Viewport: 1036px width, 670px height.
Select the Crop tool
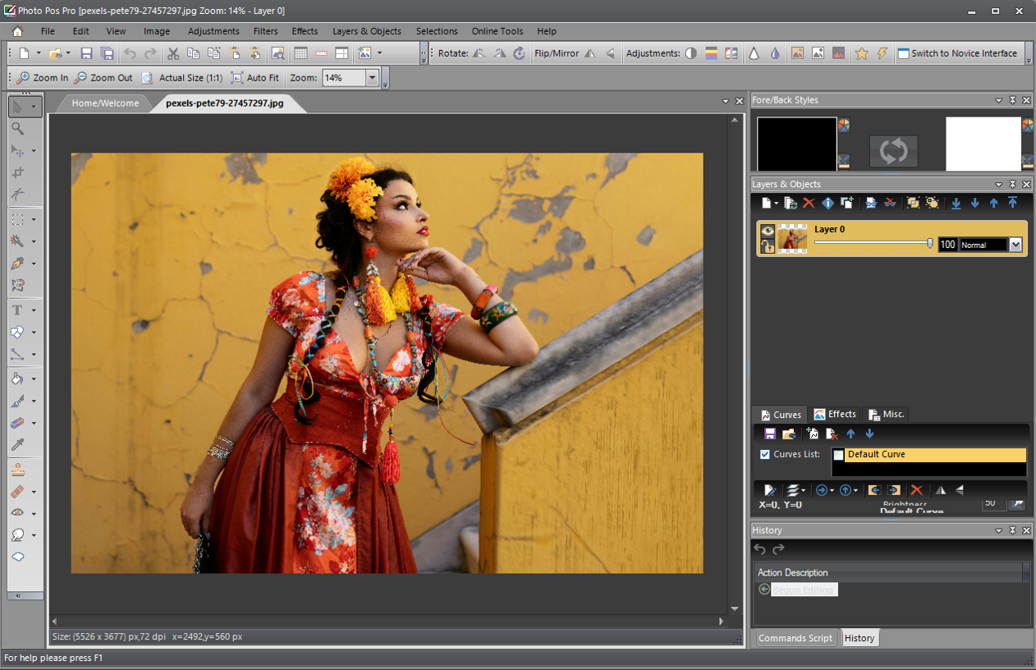point(17,172)
